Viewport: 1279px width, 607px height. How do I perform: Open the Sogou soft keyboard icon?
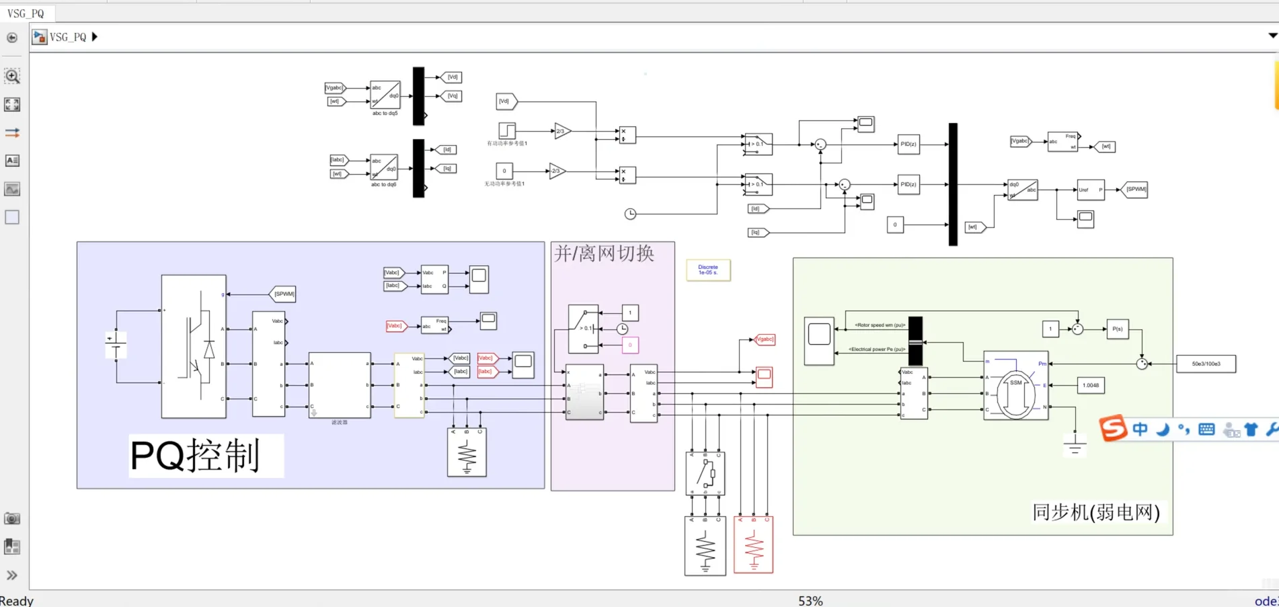pyautogui.click(x=1207, y=429)
